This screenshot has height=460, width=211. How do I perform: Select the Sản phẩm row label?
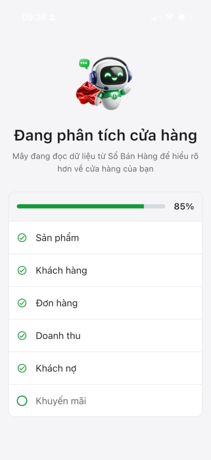click(x=57, y=238)
